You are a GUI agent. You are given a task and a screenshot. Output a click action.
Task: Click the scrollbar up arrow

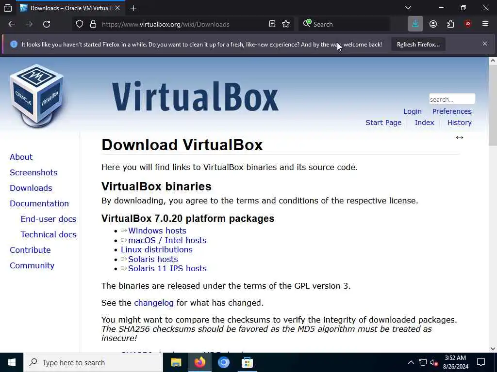(x=493, y=61)
